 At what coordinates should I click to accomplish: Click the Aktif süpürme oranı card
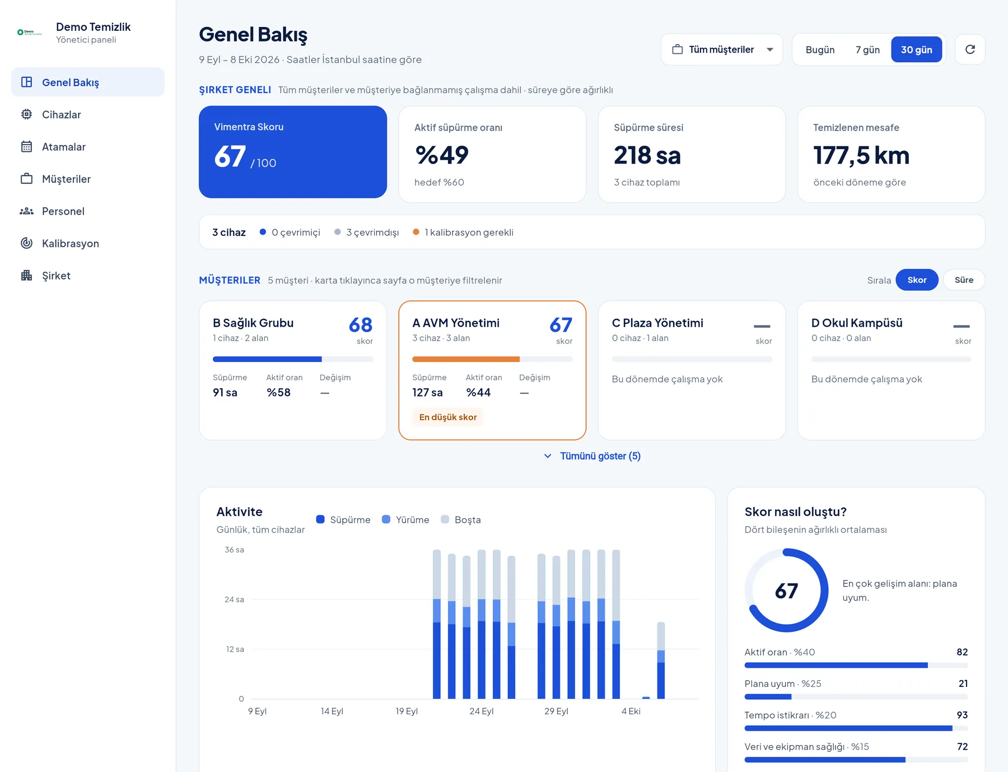tap(492, 154)
